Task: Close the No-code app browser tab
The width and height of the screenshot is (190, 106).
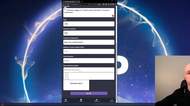Action: pyautogui.click(x=79, y=2)
